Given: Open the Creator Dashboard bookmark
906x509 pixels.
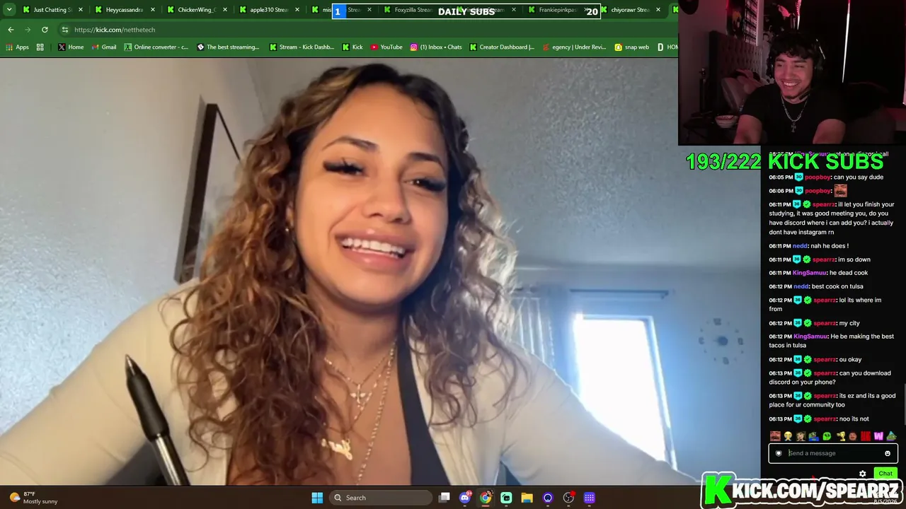Looking at the screenshot, I should [503, 47].
